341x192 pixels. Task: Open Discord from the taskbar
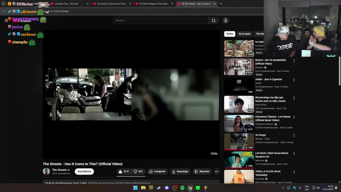pos(167,188)
